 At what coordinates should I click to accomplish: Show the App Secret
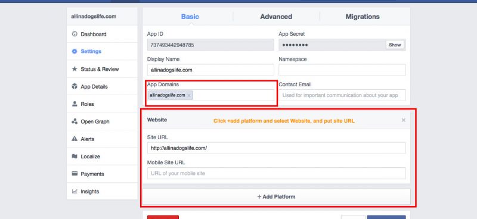[395, 45]
